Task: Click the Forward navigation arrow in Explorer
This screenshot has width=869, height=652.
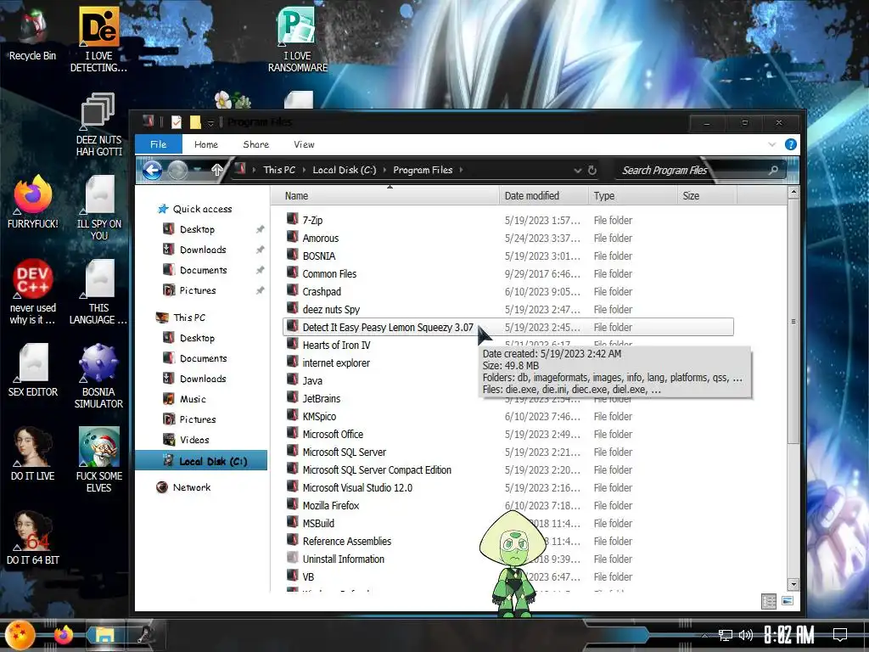Action: point(177,170)
